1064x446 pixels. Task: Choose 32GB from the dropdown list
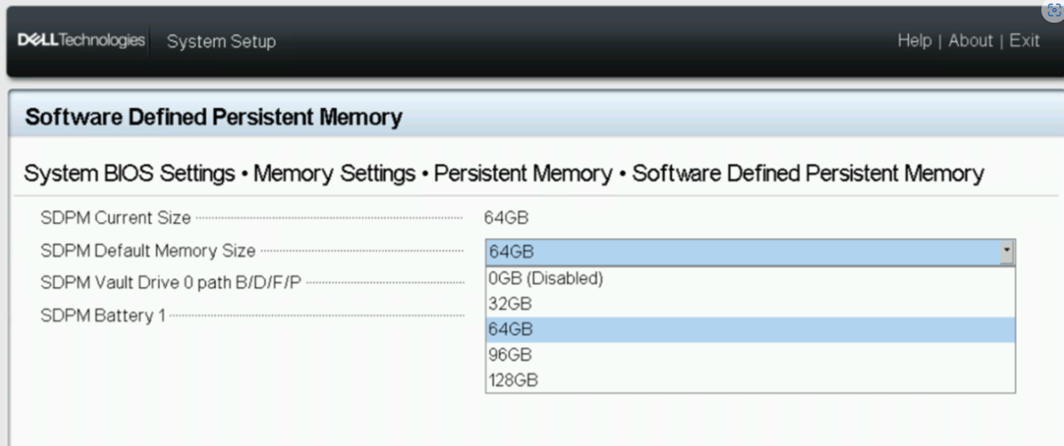tap(510, 305)
